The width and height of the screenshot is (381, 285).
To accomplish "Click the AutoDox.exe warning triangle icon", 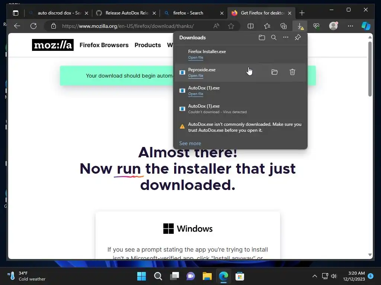I will coord(182,127).
